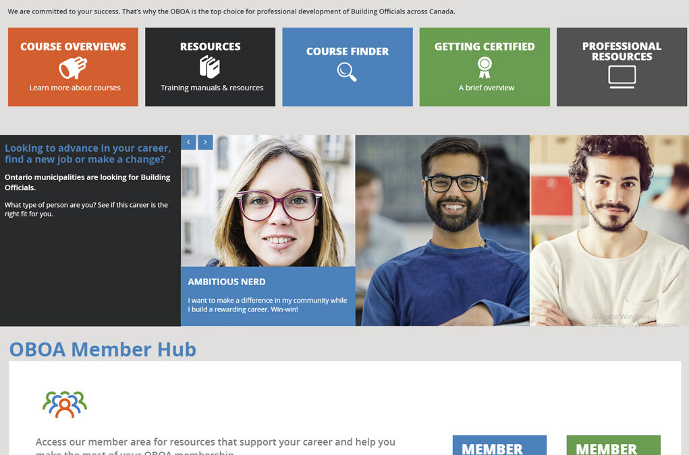Open the Course Finder tile title
This screenshot has height=455, width=689.
tap(348, 51)
